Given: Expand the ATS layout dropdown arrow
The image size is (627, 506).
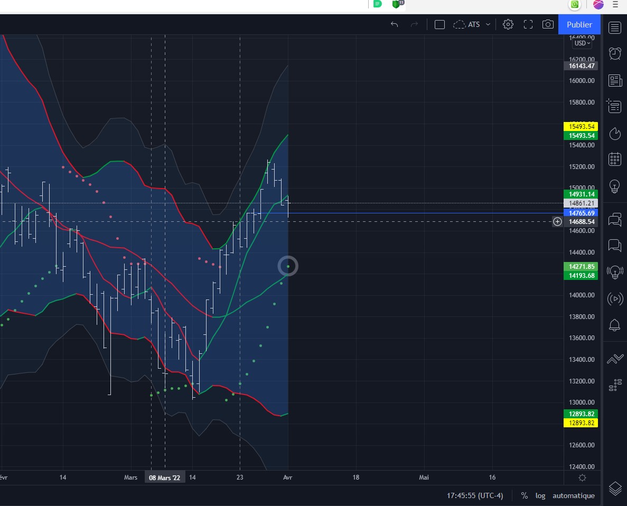Looking at the screenshot, I should click(x=488, y=24).
